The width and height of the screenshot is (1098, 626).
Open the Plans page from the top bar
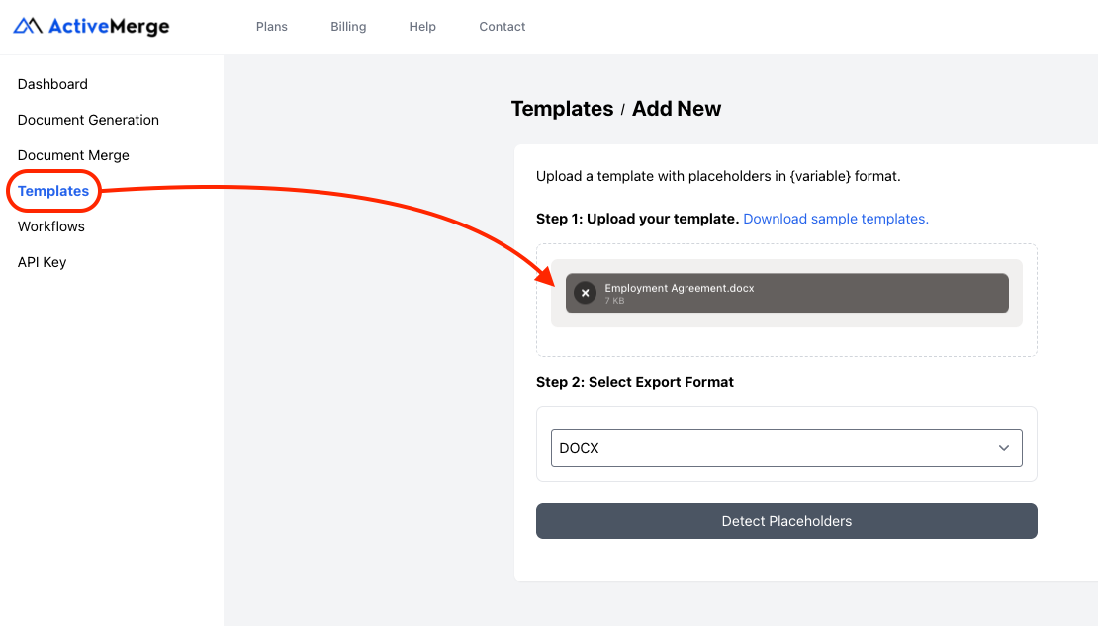click(271, 27)
